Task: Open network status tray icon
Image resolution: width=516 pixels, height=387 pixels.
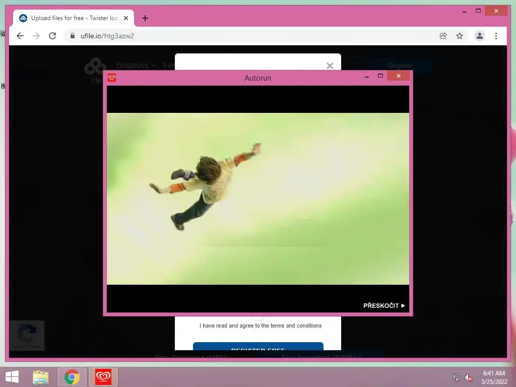Action: point(457,377)
